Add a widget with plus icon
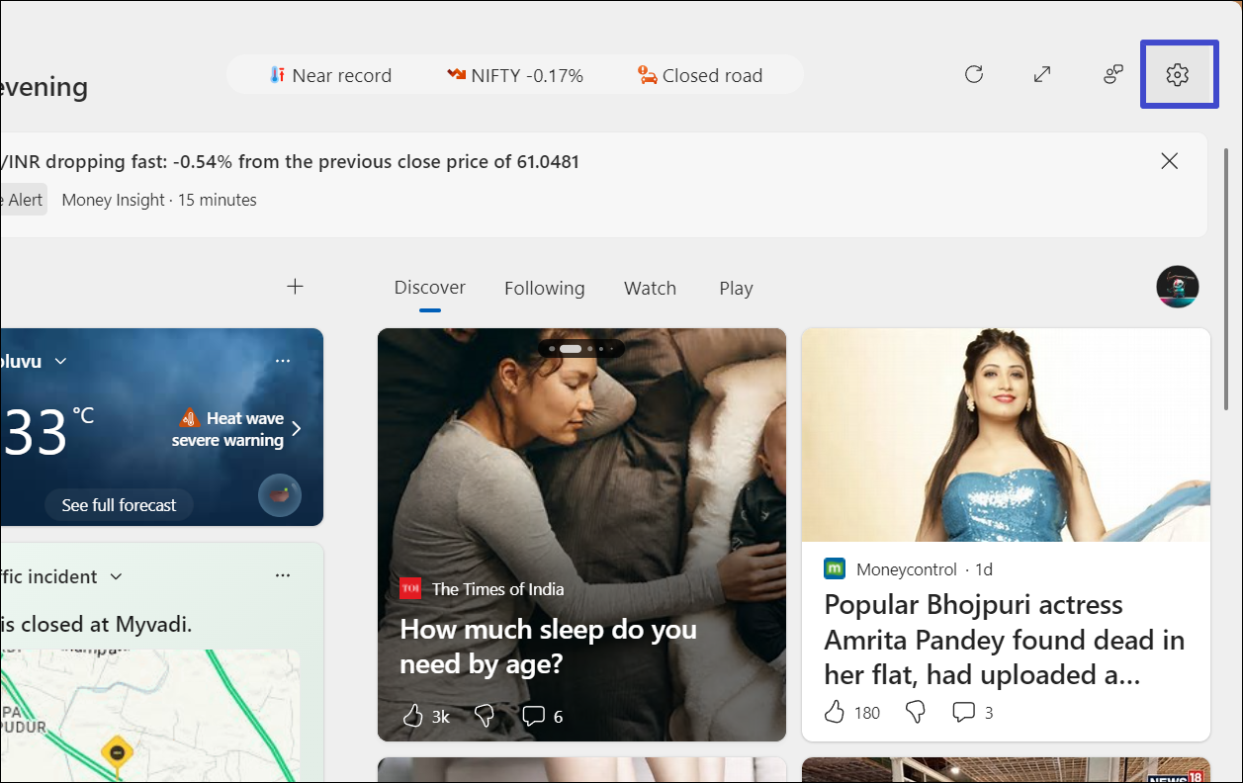 (x=295, y=287)
